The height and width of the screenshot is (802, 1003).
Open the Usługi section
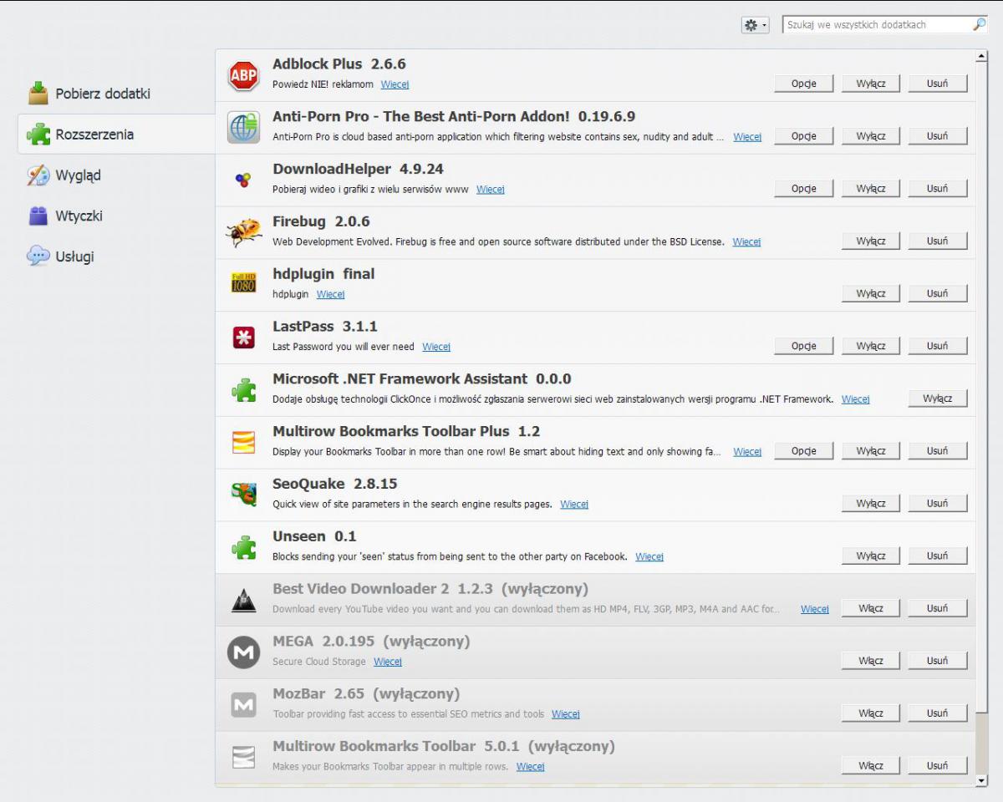(x=61, y=256)
